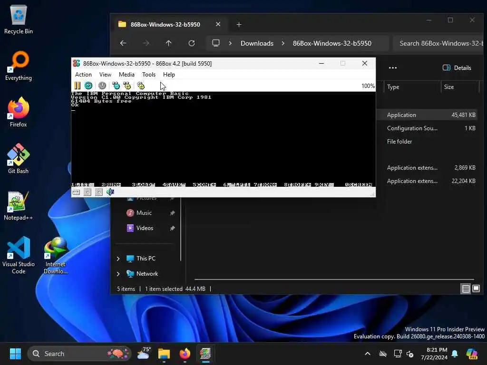
Task: Click the horizontal scrollbar in Explorer file list
Action: tap(334, 279)
